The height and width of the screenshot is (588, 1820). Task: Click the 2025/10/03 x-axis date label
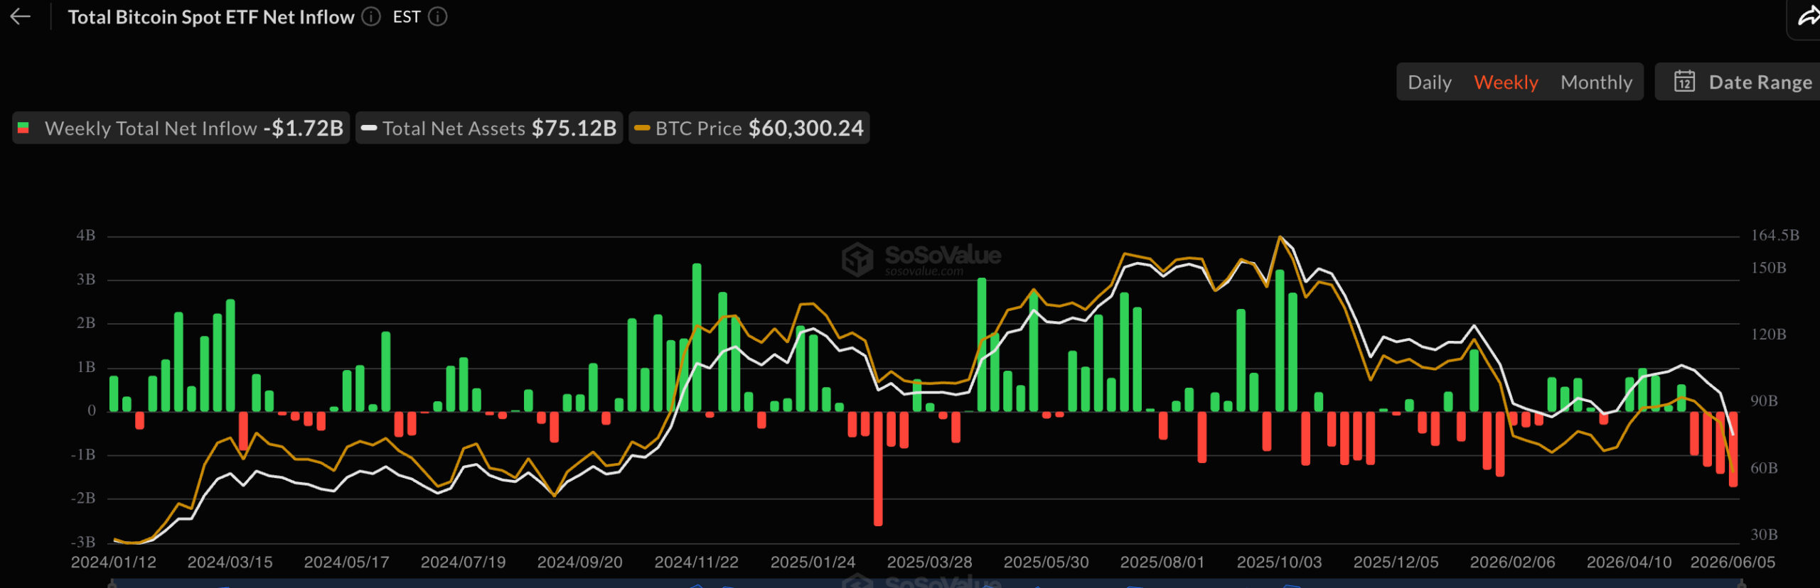click(1280, 562)
